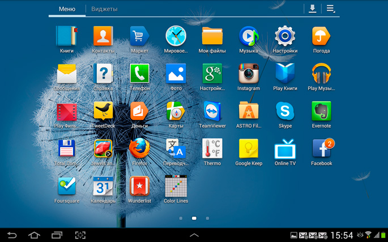
Task: Open the Фото gallery app
Action: (x=176, y=74)
